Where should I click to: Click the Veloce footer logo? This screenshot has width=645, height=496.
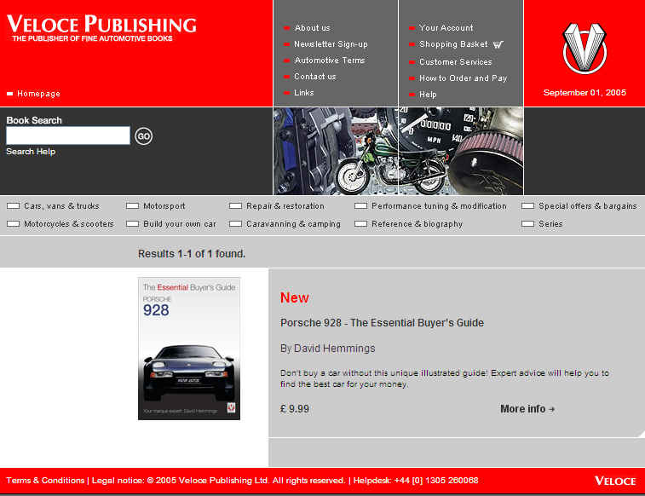tap(615, 481)
